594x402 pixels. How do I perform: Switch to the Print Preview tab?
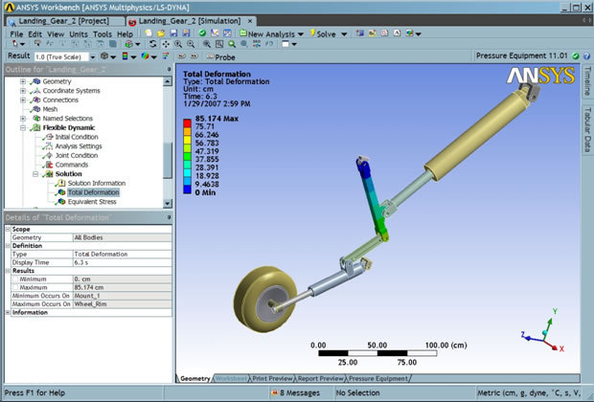[272, 378]
